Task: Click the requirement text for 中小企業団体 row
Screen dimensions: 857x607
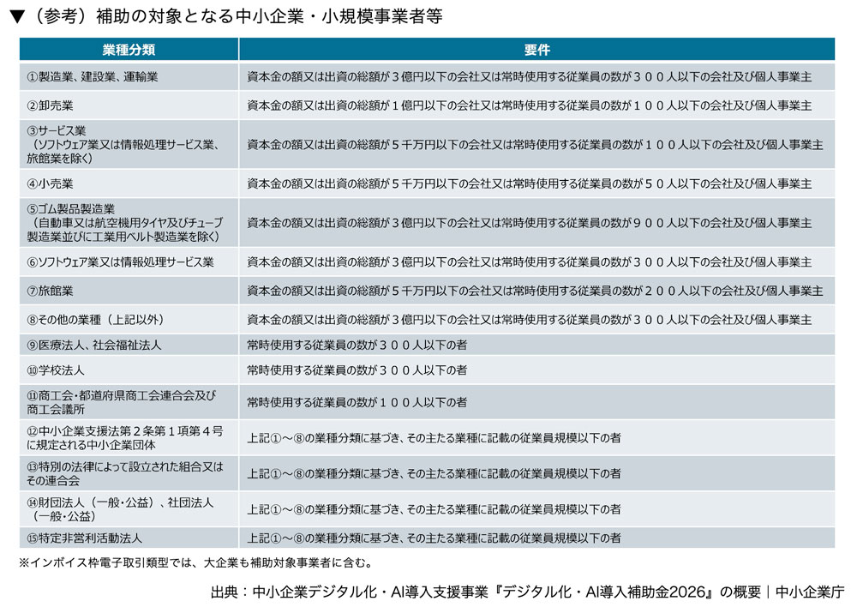Action: (434, 438)
